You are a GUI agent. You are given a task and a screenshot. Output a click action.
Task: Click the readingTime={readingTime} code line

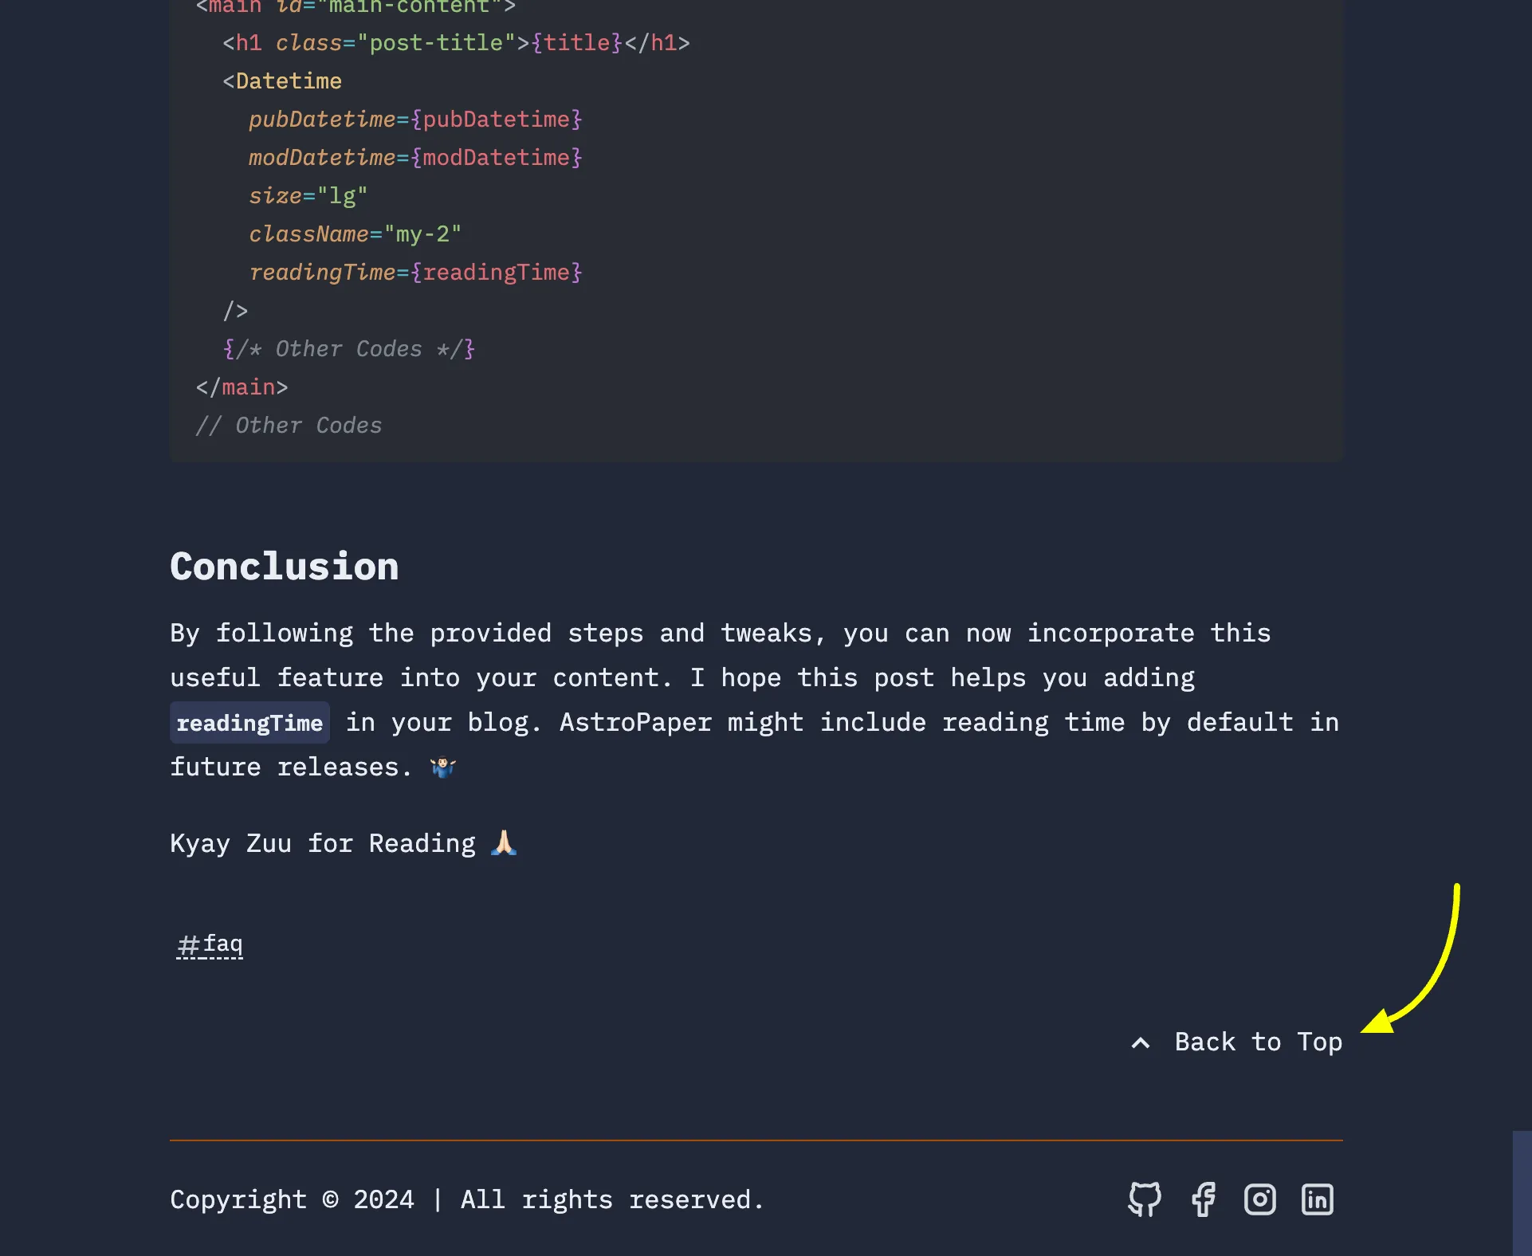point(415,273)
